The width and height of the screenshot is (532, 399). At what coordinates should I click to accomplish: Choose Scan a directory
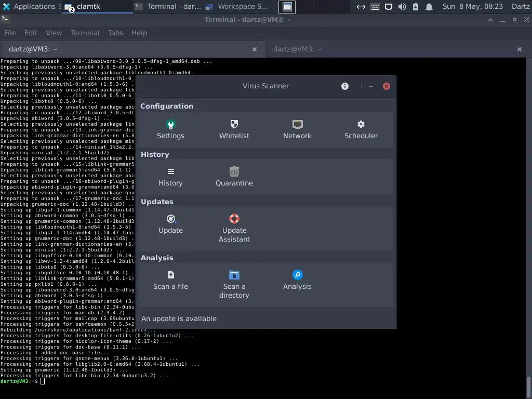point(234,285)
